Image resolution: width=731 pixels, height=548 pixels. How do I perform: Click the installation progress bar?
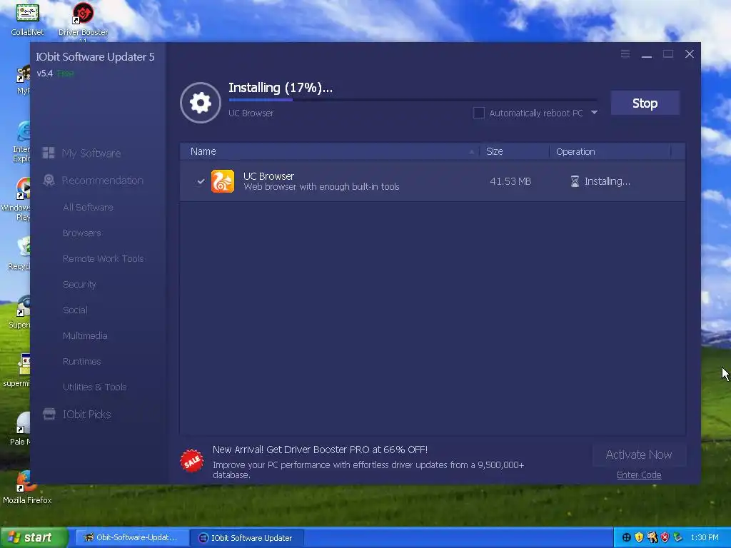[x=413, y=100]
